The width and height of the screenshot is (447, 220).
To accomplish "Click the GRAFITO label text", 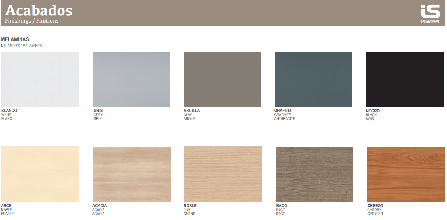I will (x=283, y=111).
